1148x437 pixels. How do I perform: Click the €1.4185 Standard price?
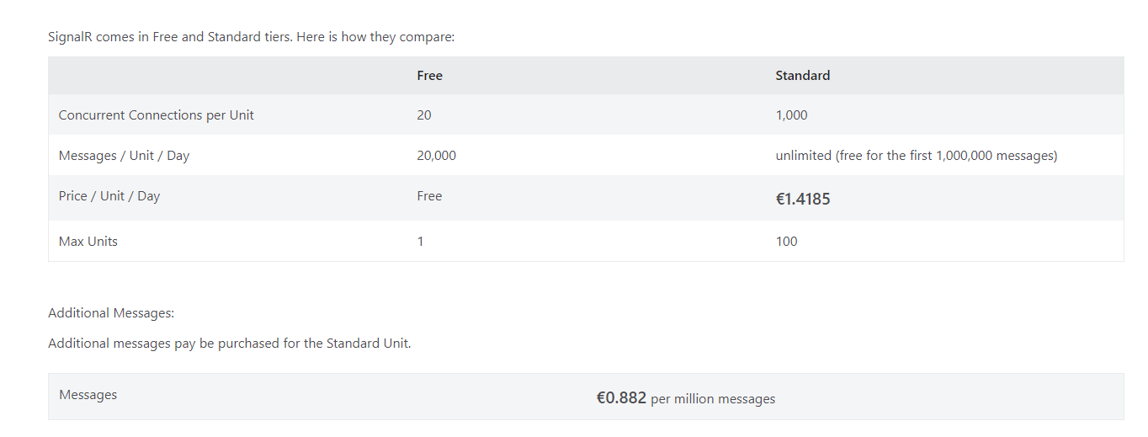pos(803,200)
